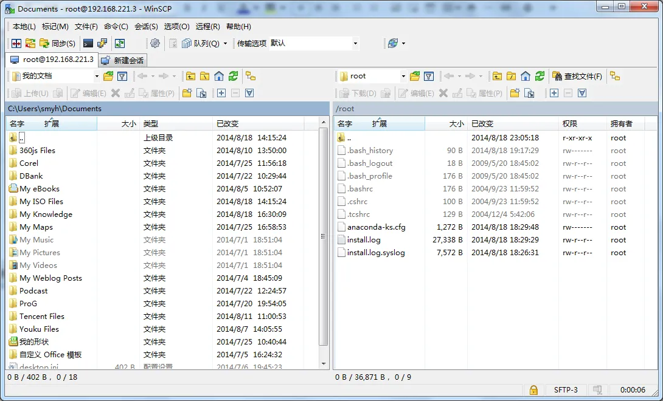This screenshot has width=663, height=401.
Task: Create new remote folder icon
Action: click(x=515, y=93)
